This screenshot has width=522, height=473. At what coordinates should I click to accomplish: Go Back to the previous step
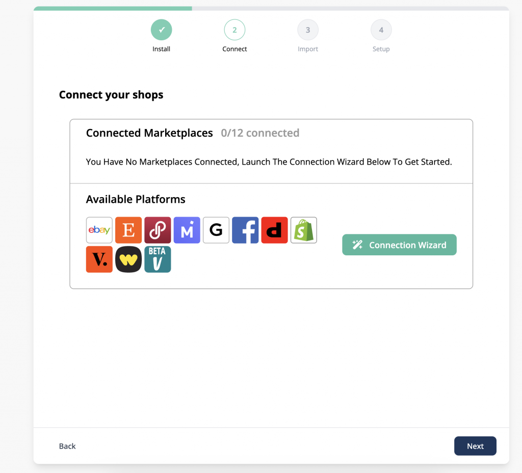point(67,446)
